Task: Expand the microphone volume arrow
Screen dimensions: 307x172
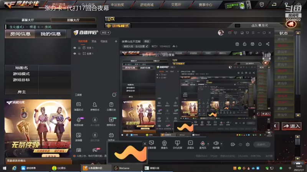Action: click(x=208, y=144)
